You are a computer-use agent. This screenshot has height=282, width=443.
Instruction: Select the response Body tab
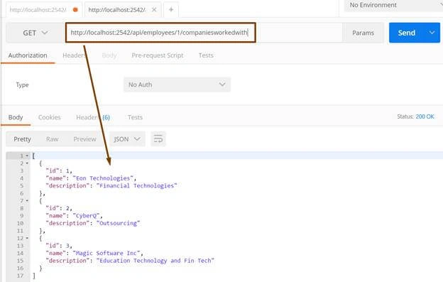(x=16, y=117)
